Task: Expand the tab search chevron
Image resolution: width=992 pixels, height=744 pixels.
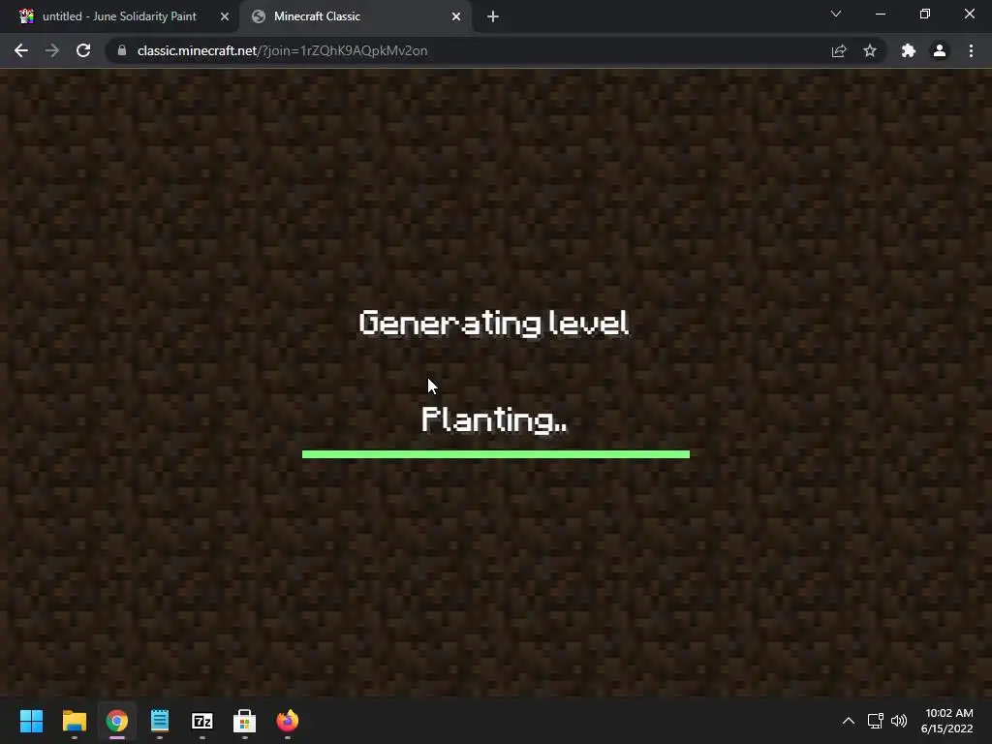Action: [x=836, y=14]
